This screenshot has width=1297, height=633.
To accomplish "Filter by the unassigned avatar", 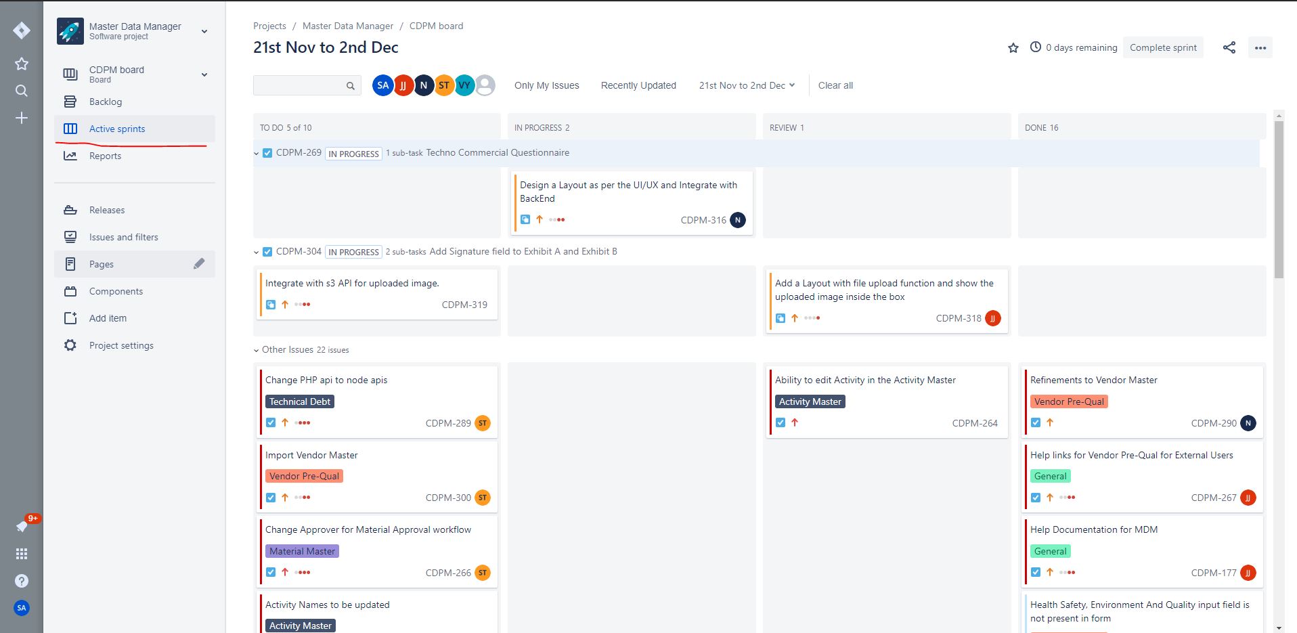I will pos(485,85).
